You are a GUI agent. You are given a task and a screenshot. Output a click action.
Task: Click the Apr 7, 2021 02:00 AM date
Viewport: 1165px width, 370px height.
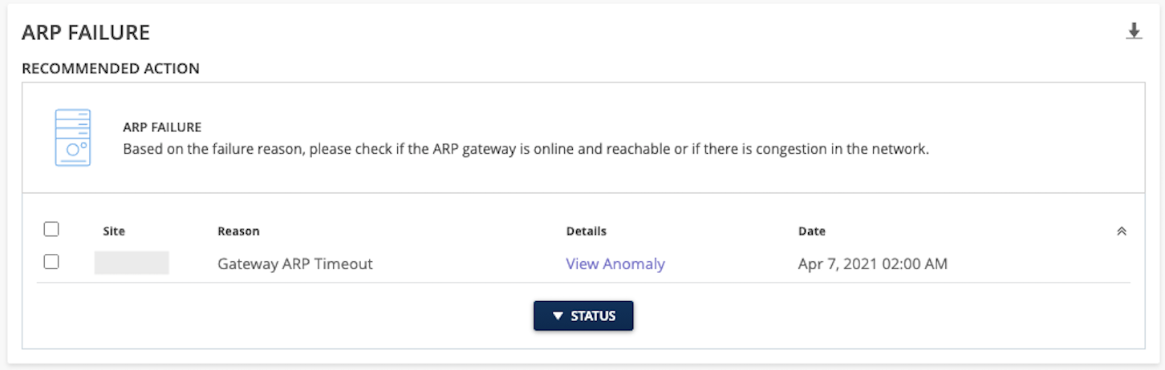point(872,263)
